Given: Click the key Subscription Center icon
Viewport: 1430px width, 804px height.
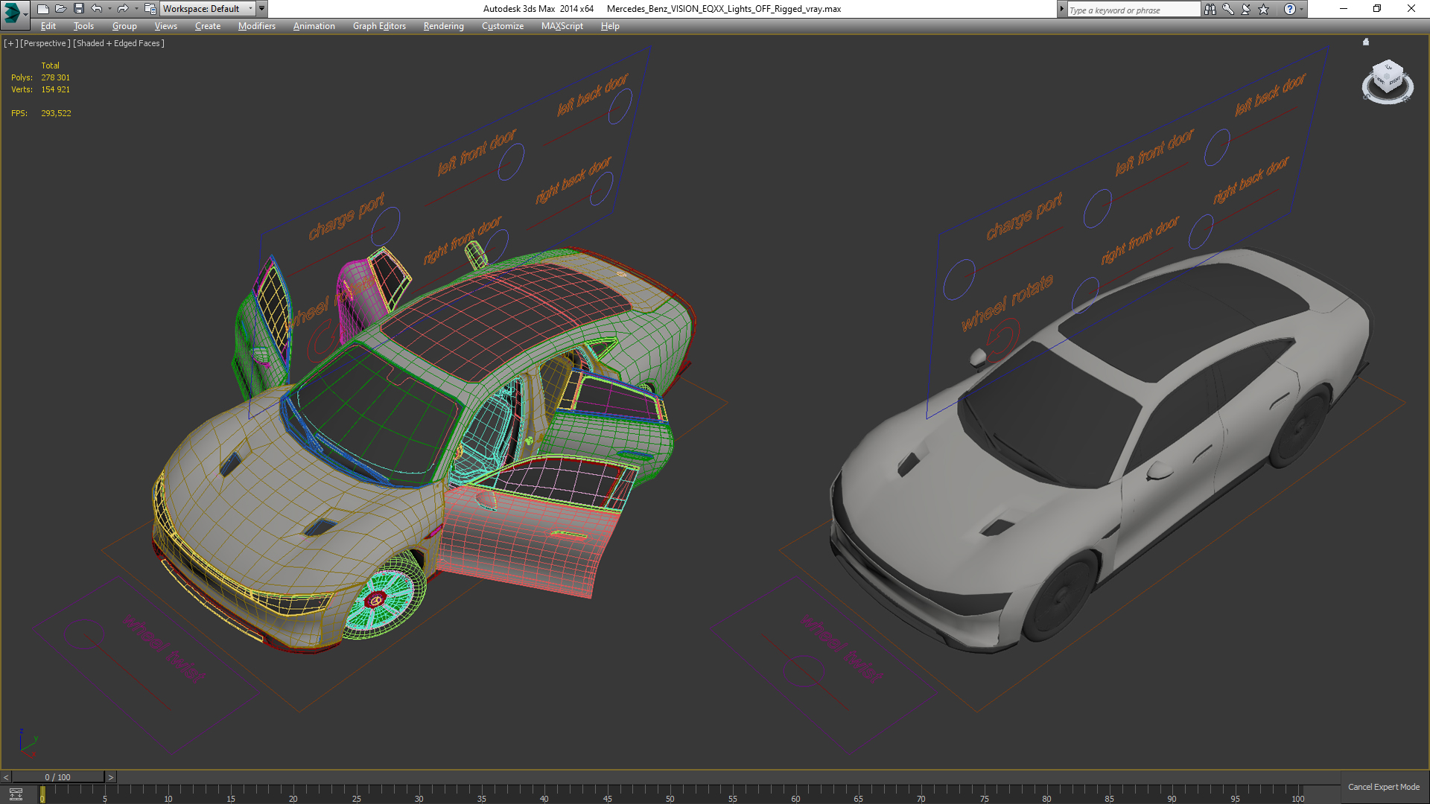Looking at the screenshot, I should tap(1227, 9).
